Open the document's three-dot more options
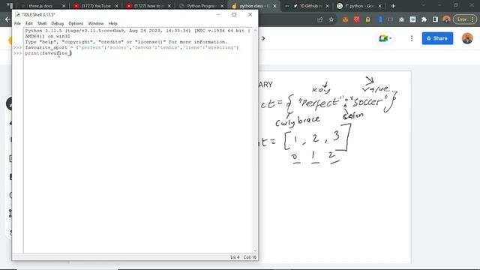 tap(412, 38)
